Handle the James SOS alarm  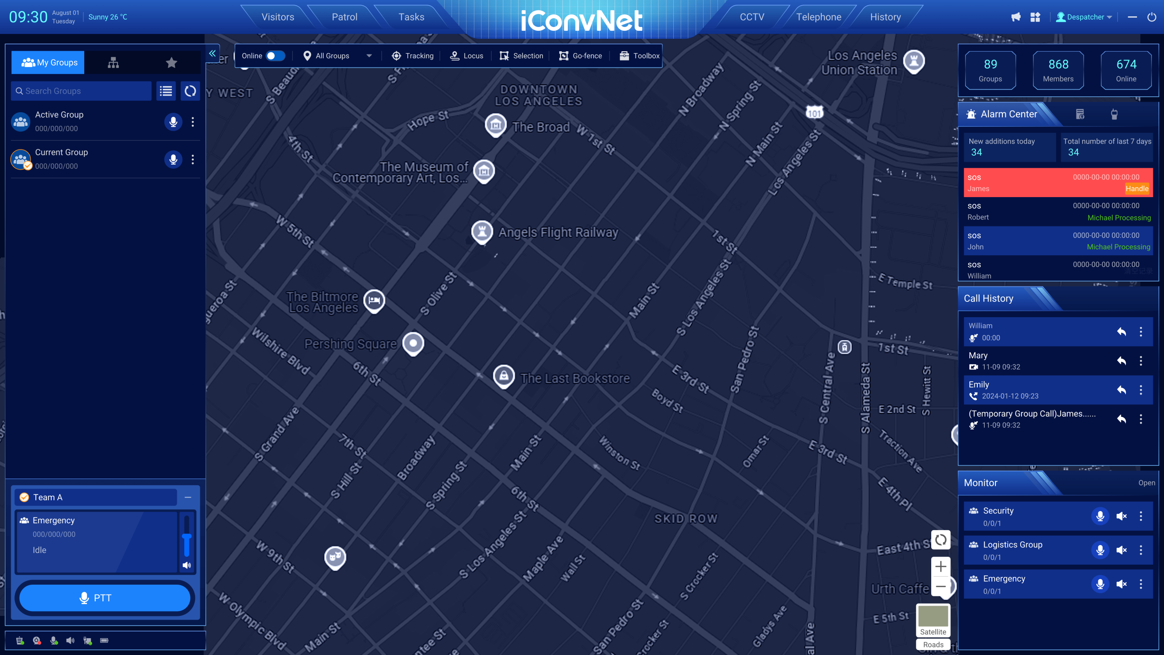tap(1137, 189)
